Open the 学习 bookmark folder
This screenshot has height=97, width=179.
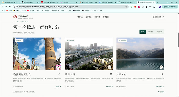38,11
